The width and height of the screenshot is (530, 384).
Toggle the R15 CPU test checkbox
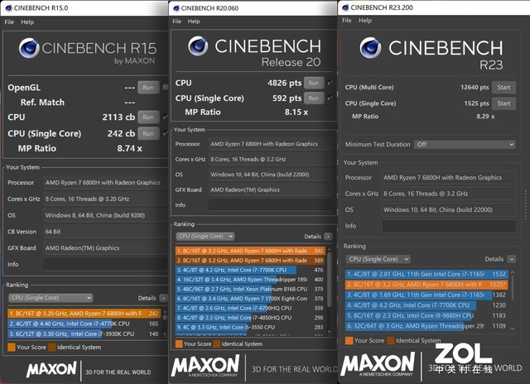click(166, 117)
